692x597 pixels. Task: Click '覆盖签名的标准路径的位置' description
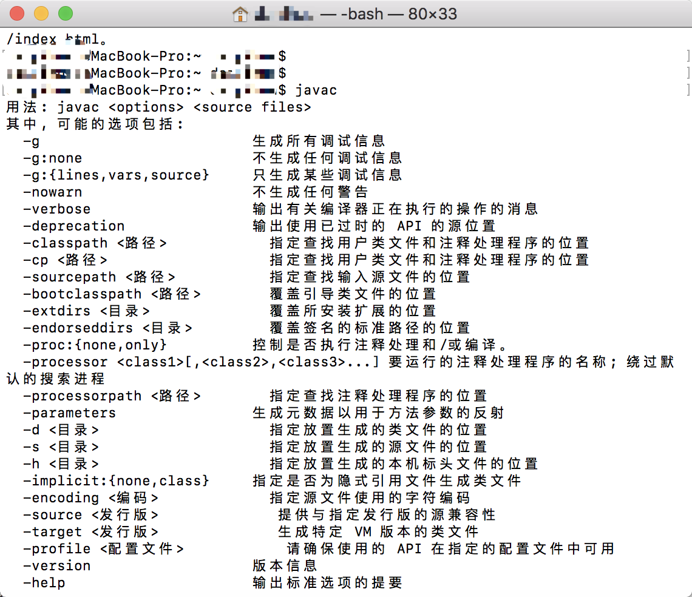point(370,328)
